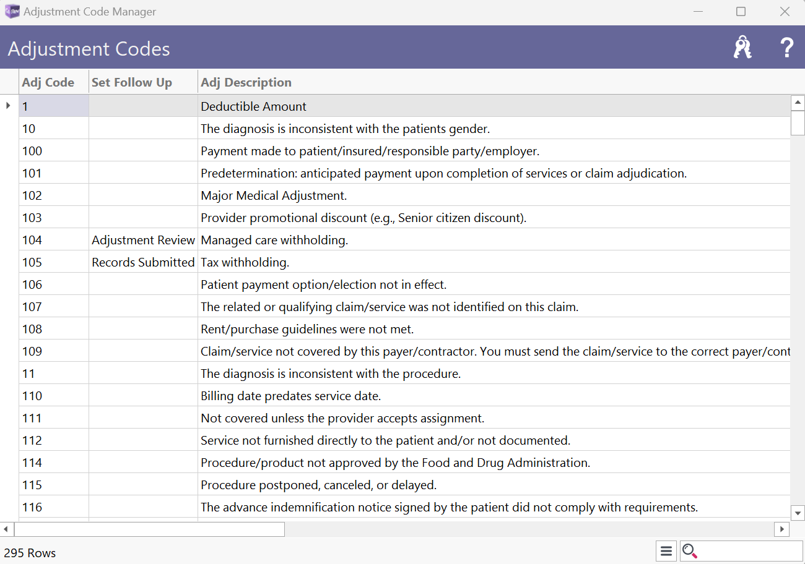
Task: Select the 'Records Submitted' follow up cell
Action: point(143,262)
